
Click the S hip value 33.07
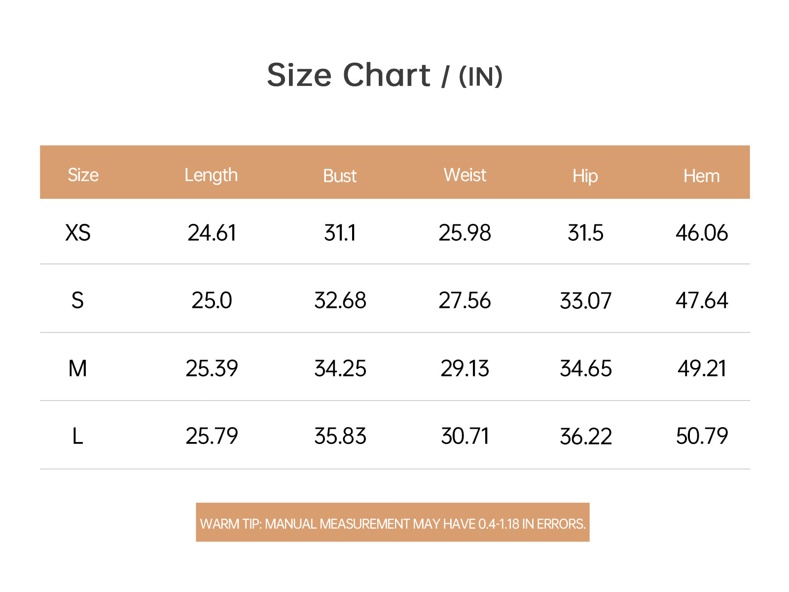click(x=586, y=301)
